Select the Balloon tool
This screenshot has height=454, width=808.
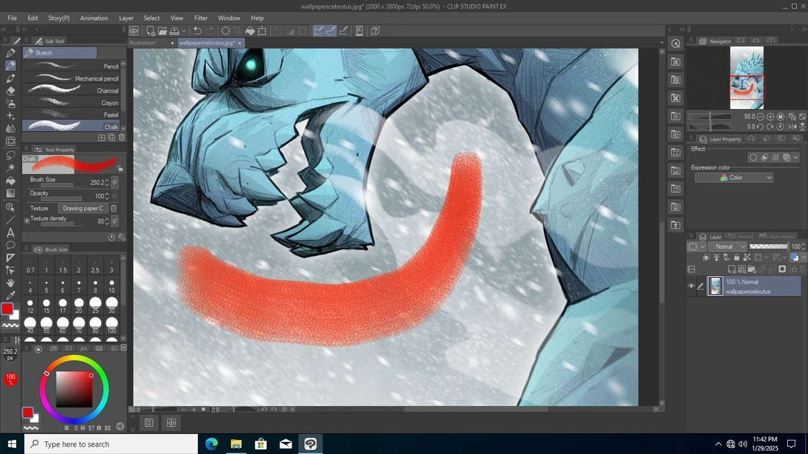10,245
